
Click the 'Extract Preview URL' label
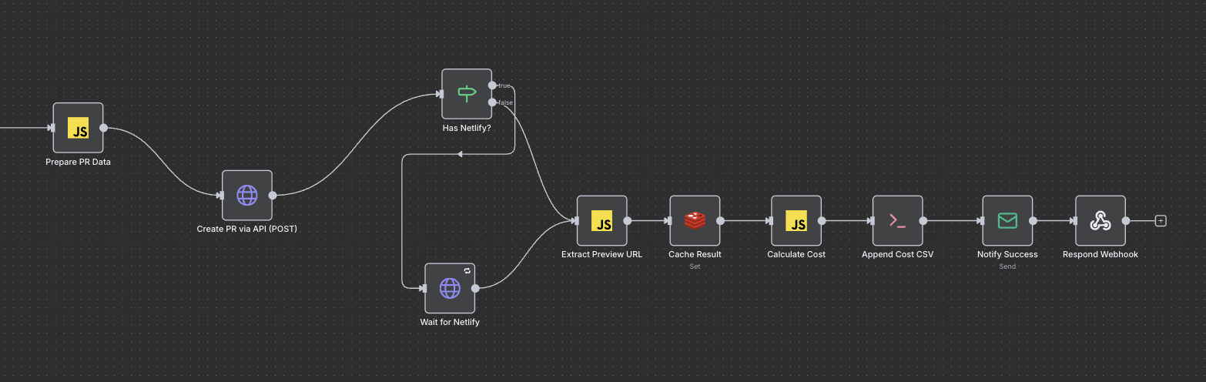(601, 254)
